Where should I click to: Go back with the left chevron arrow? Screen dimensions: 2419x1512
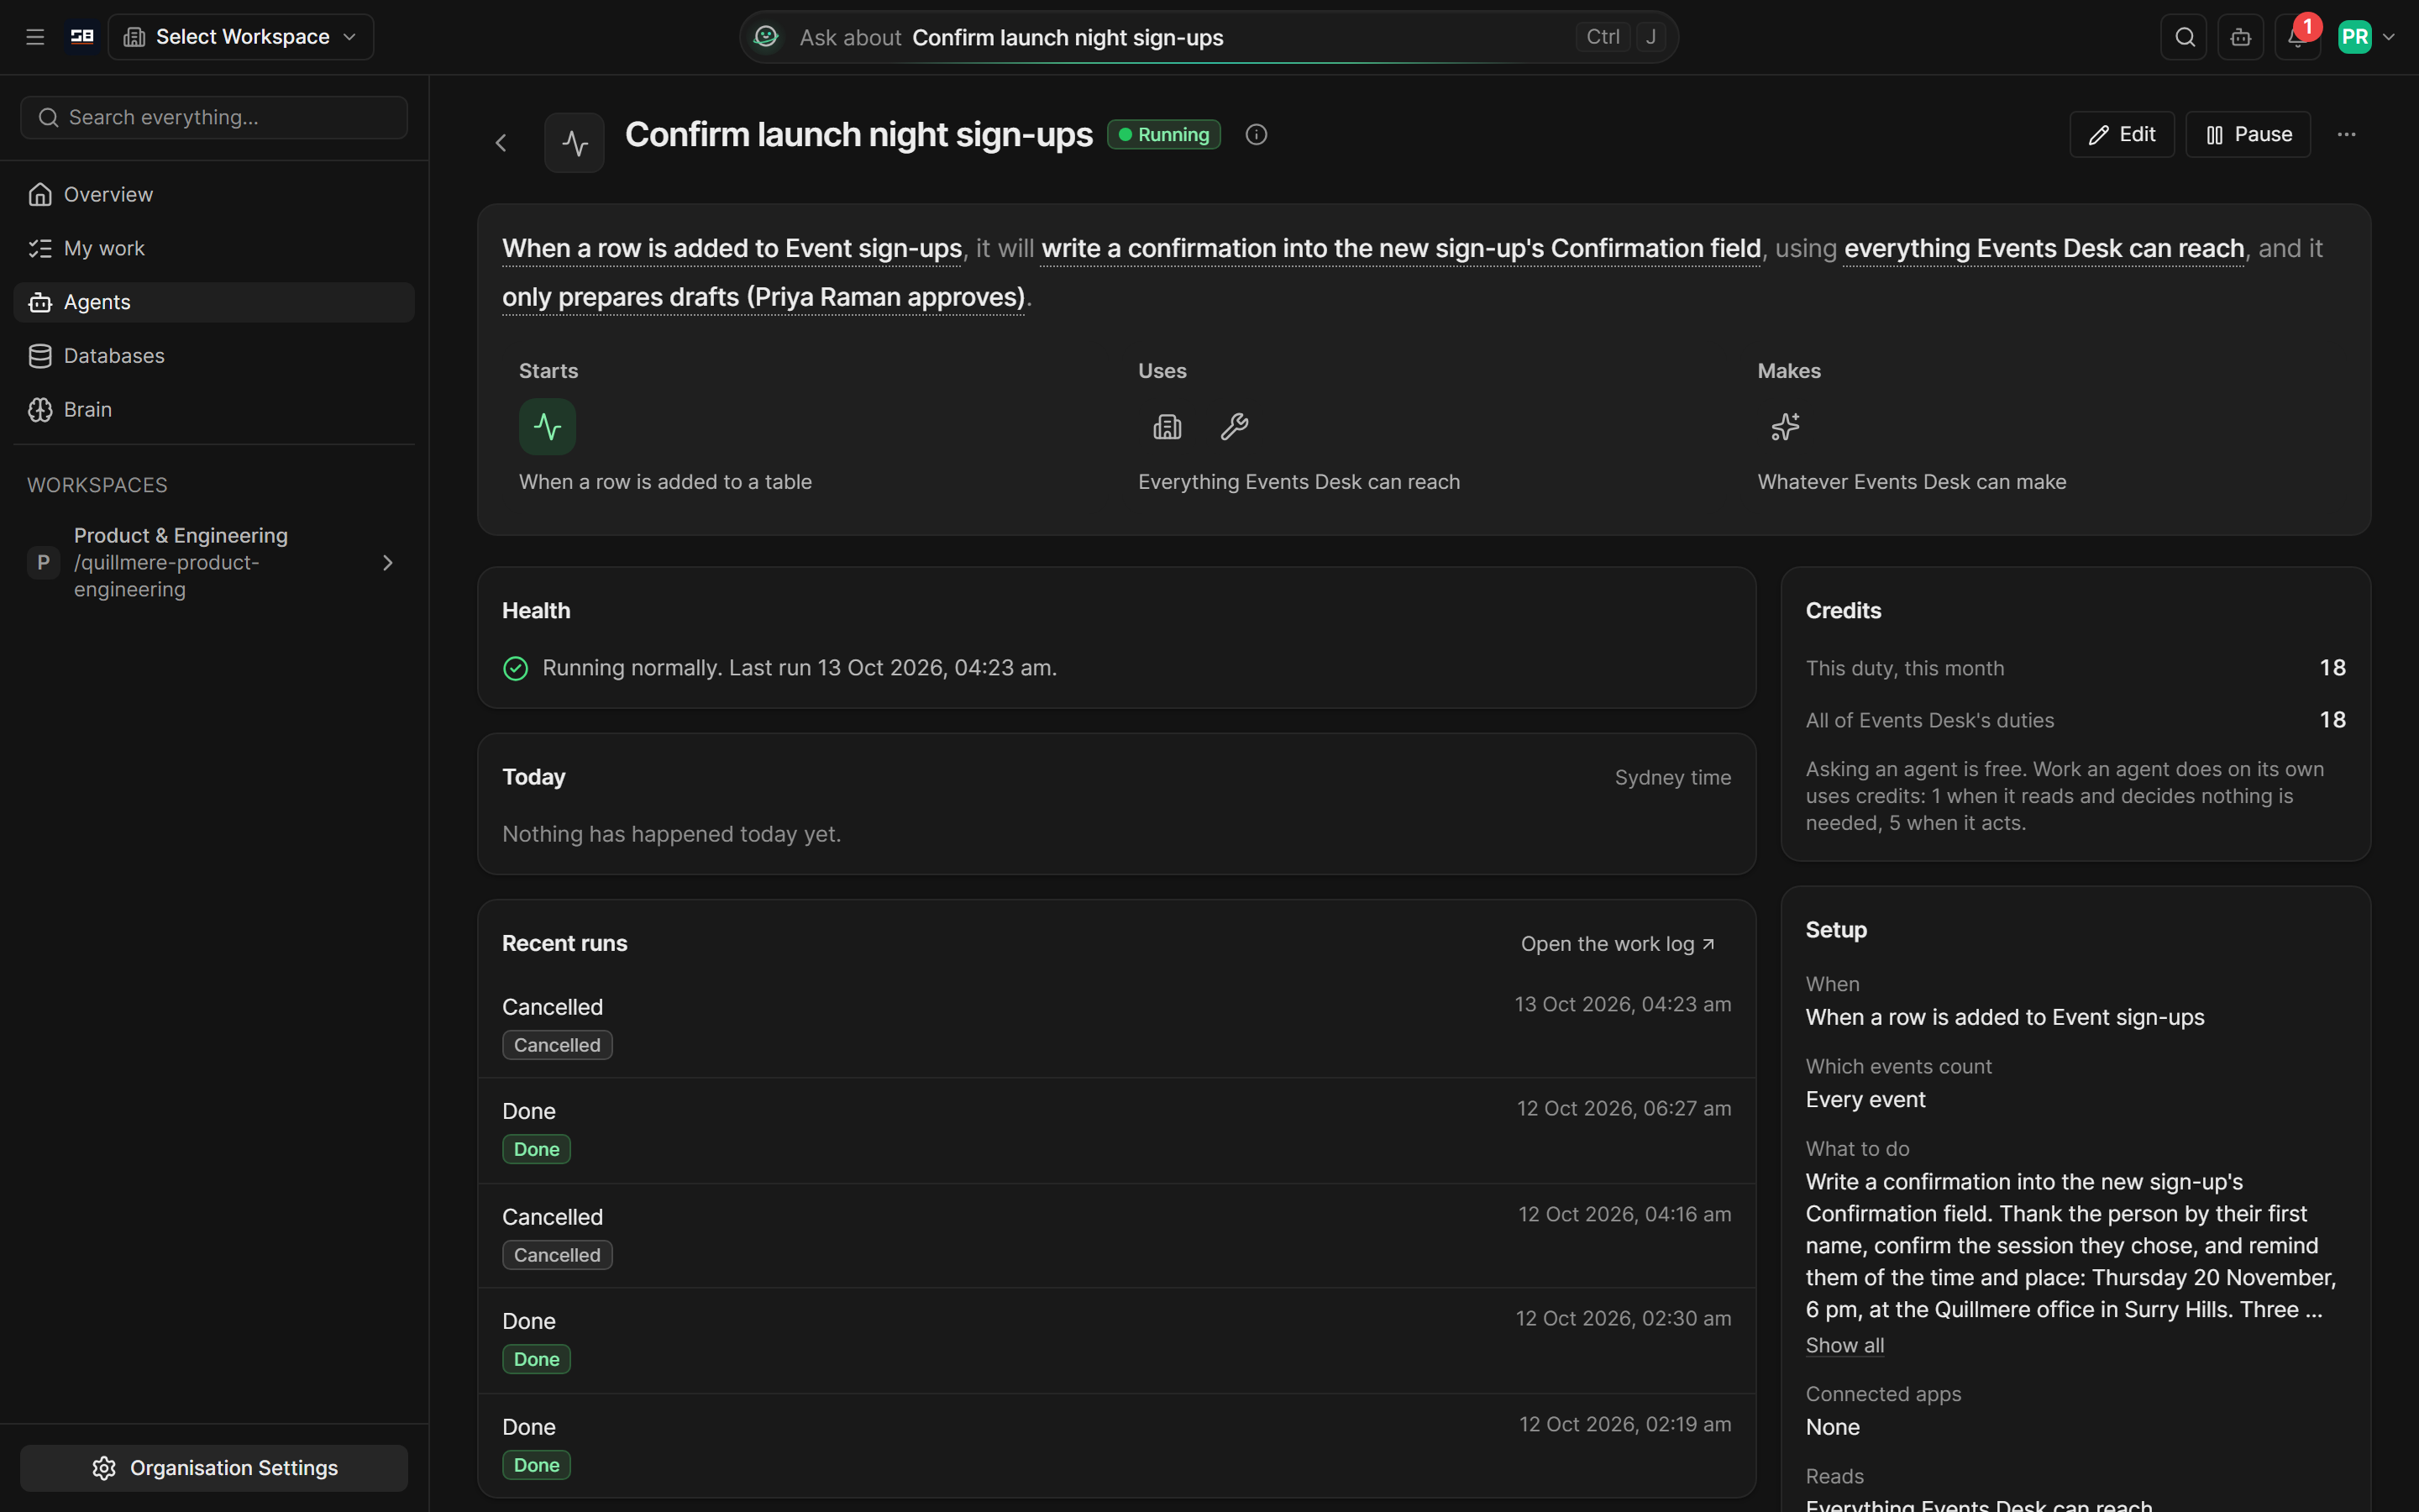(501, 143)
